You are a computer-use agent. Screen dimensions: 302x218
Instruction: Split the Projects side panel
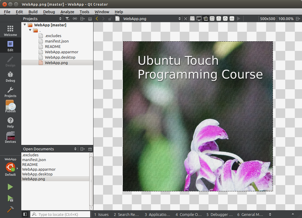pos(82,19)
